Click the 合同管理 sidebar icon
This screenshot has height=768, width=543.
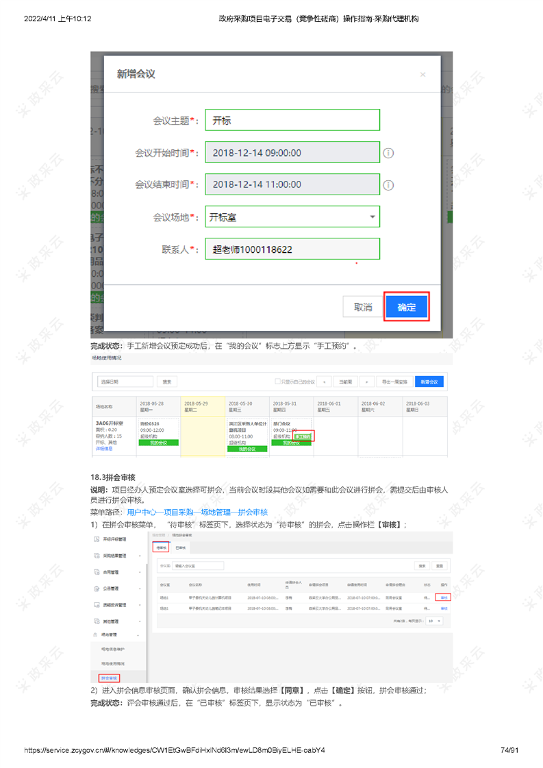[97, 572]
